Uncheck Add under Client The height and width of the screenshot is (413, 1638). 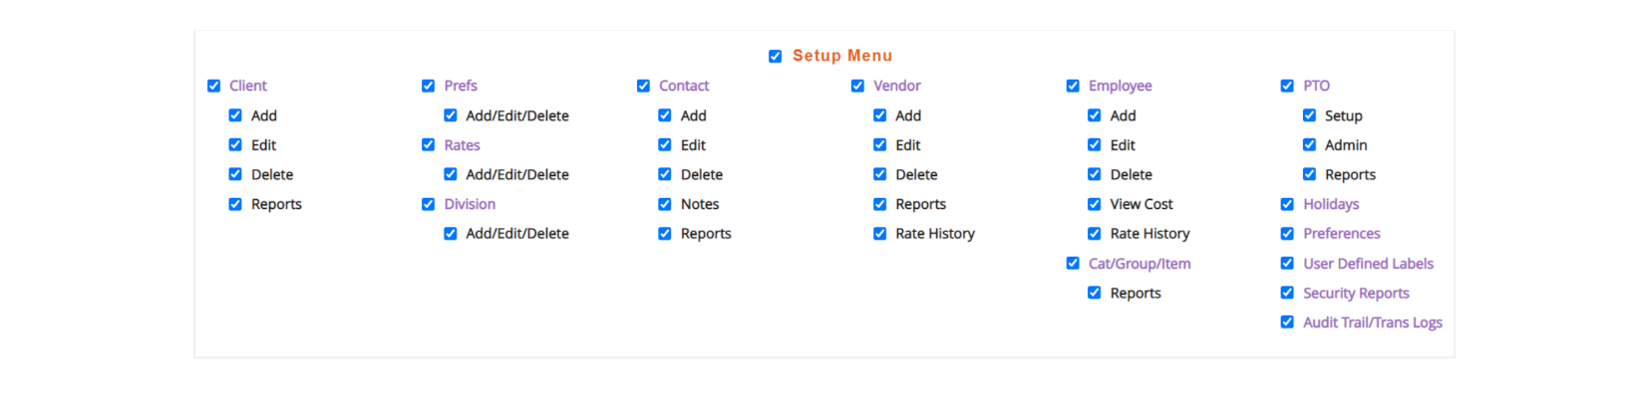(235, 115)
